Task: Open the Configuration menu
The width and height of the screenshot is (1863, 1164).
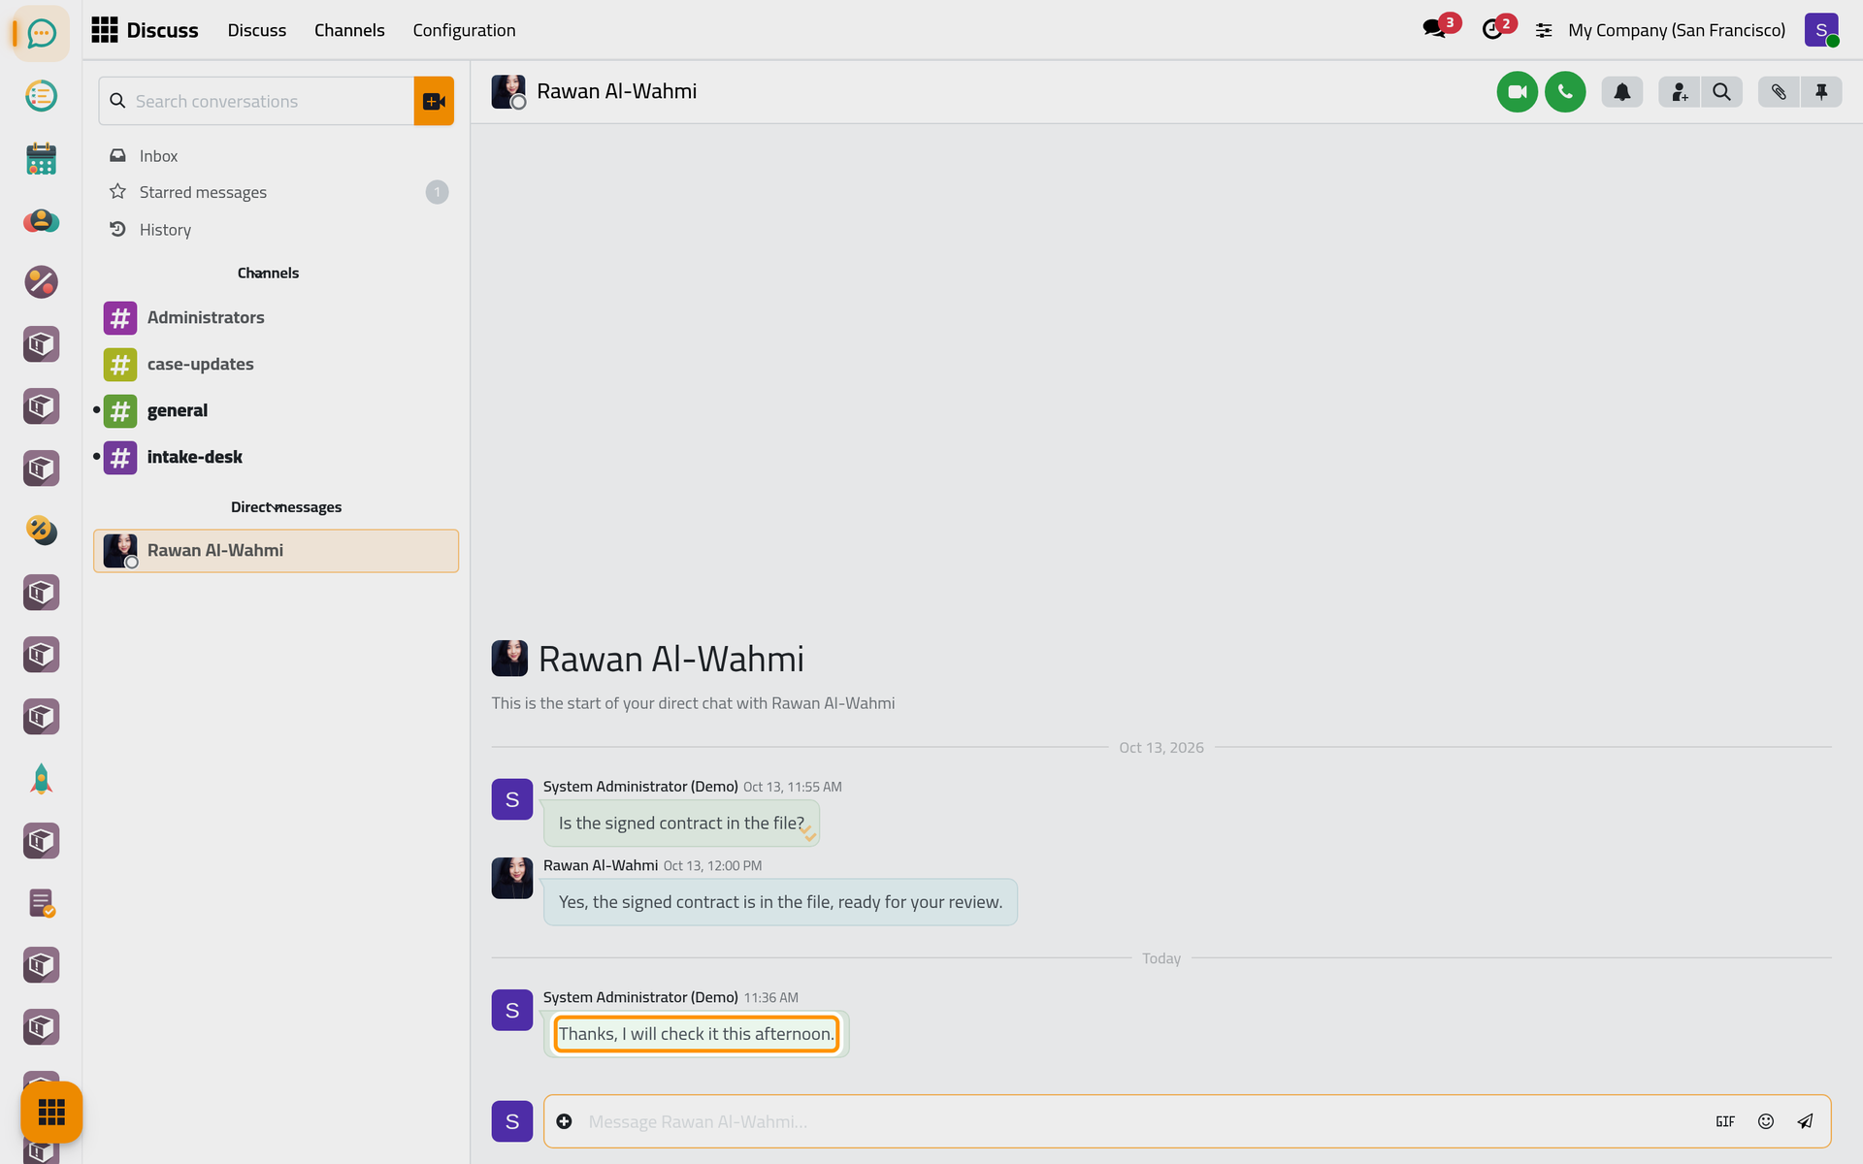Action: [464, 30]
